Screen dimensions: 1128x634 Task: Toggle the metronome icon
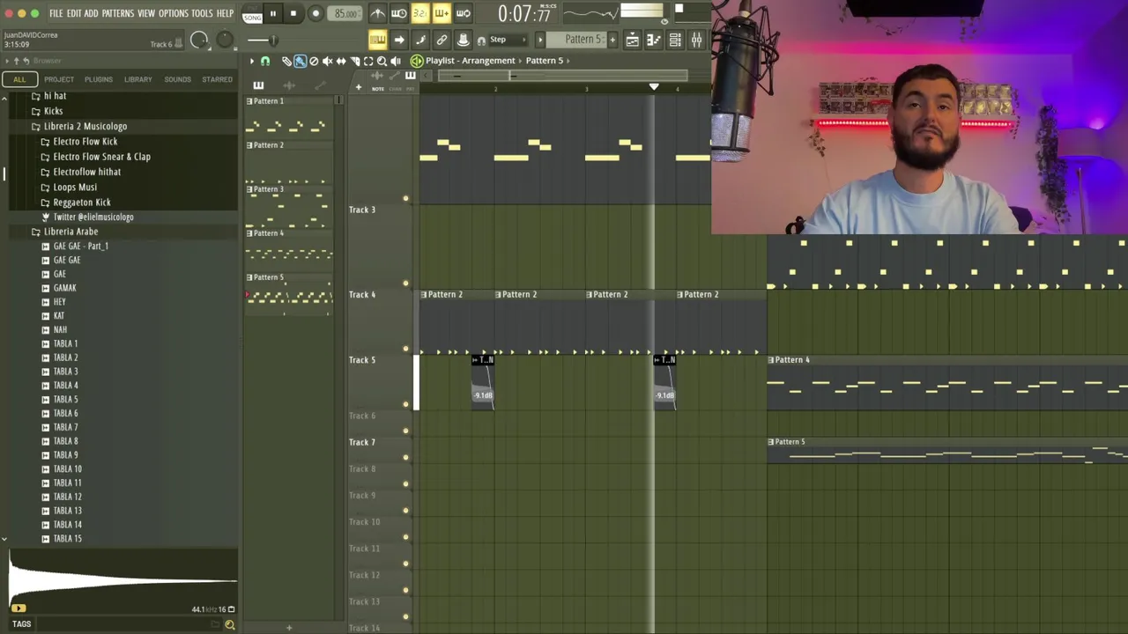tap(377, 13)
